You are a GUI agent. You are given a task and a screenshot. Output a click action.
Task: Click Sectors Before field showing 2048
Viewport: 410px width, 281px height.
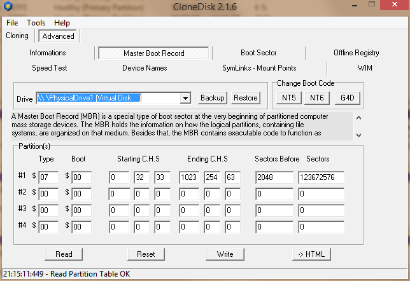click(x=274, y=177)
